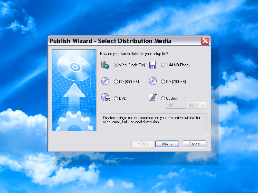Click the Custom pencil notepad icon

[x=153, y=97]
